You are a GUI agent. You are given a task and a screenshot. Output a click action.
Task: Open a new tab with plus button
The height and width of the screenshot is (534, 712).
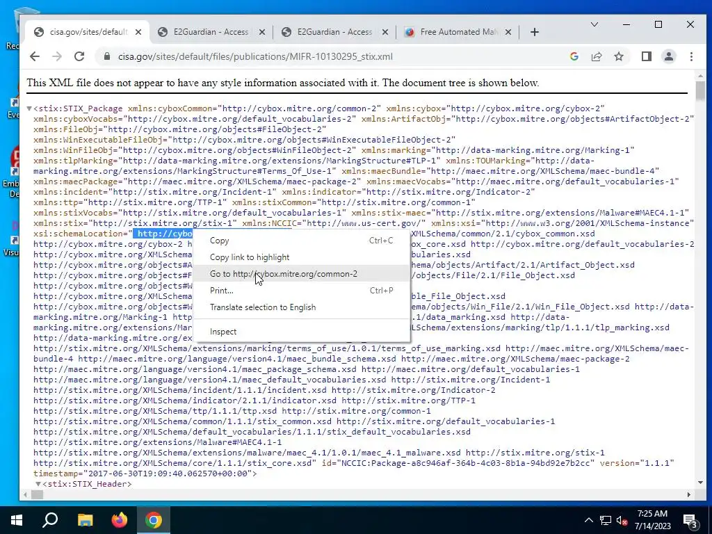tap(535, 32)
